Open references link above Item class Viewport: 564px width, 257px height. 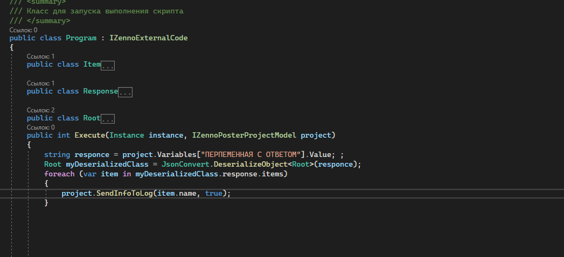point(40,56)
